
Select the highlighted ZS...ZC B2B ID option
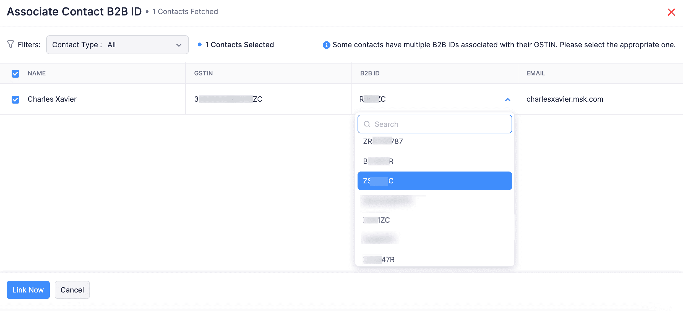tap(434, 181)
